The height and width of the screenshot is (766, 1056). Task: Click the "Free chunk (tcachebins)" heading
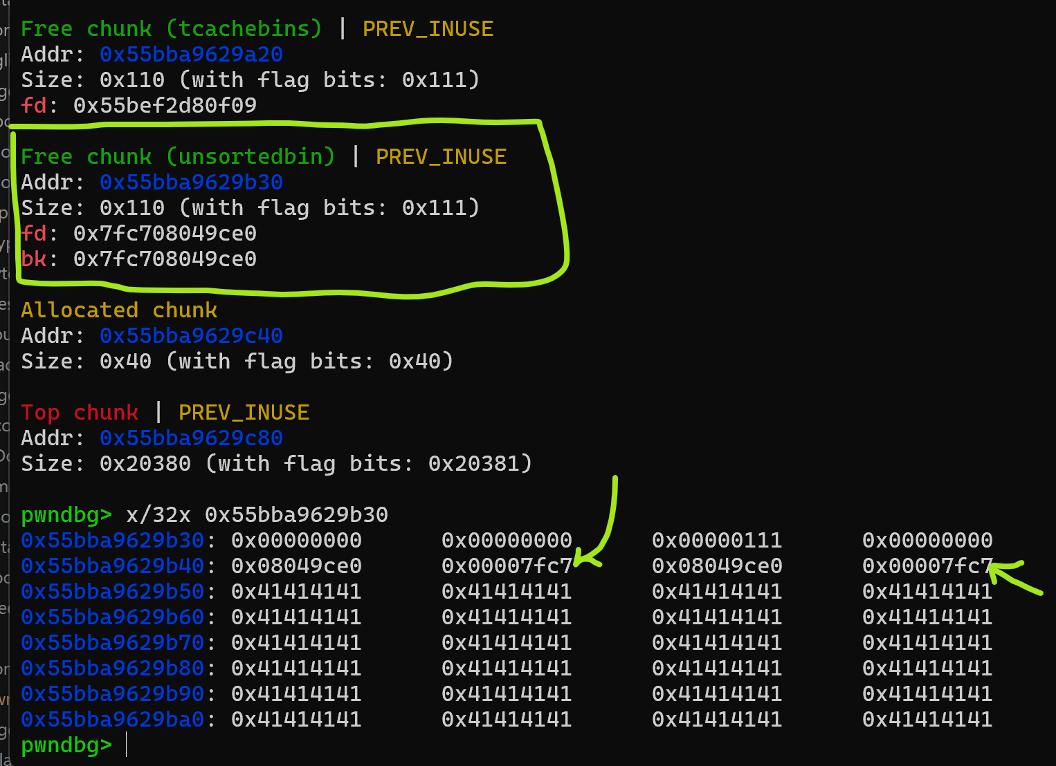coord(171,29)
